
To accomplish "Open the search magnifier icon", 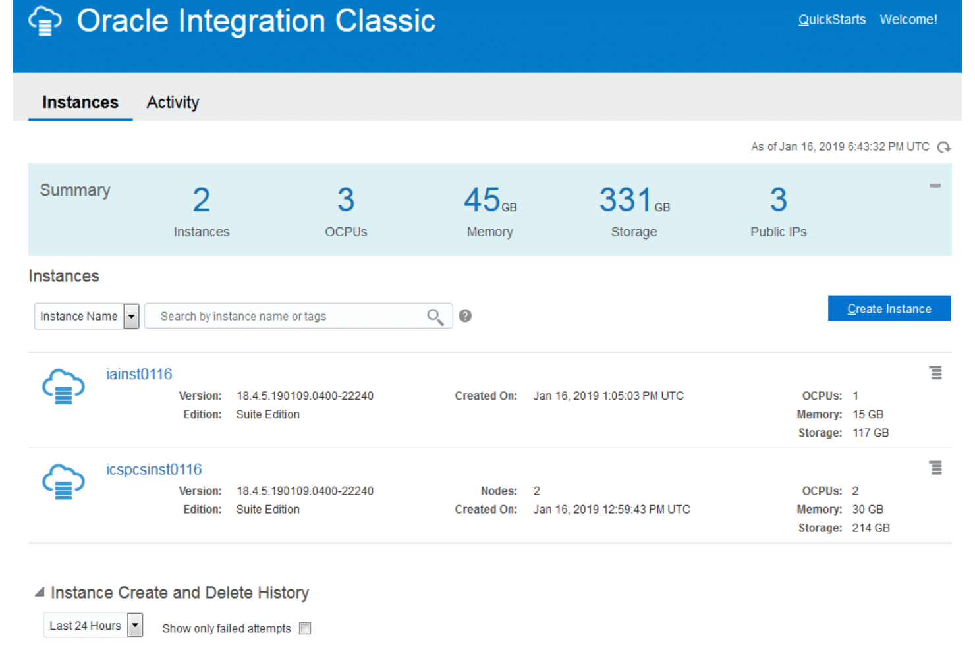I will tap(435, 317).
